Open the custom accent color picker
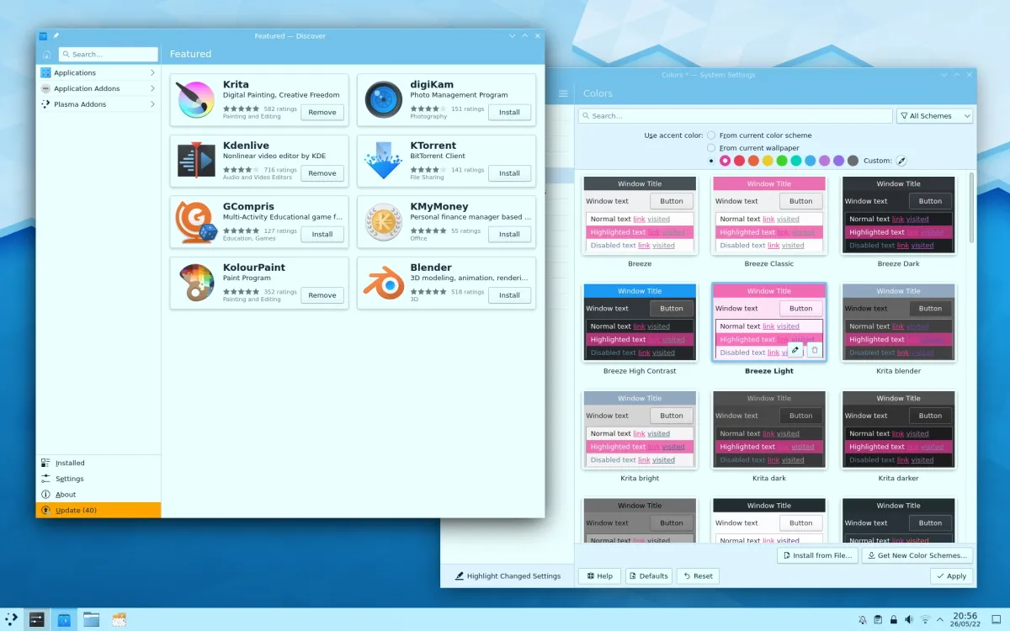Image resolution: width=1010 pixels, height=631 pixels. coord(901,161)
